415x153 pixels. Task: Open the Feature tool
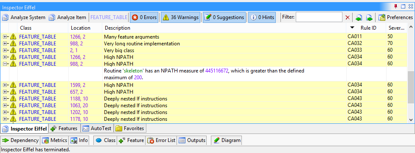[132, 140]
